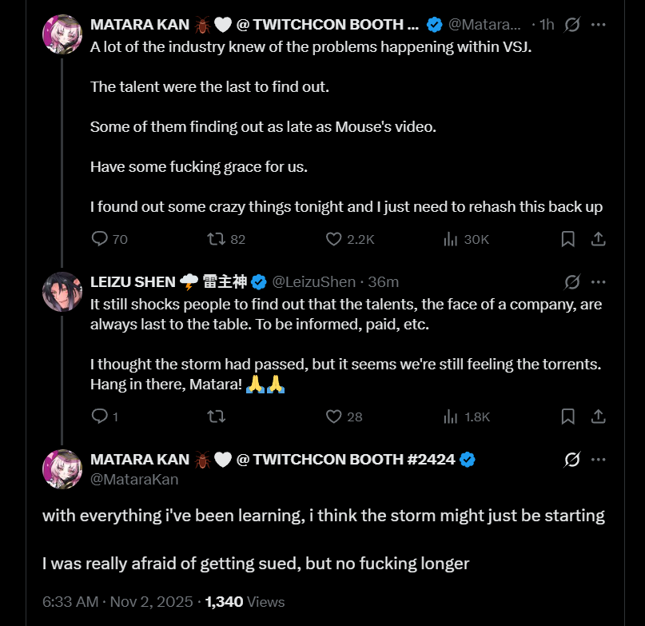Reply to Matara Kan's first tweet
The height and width of the screenshot is (626, 645).
100,239
